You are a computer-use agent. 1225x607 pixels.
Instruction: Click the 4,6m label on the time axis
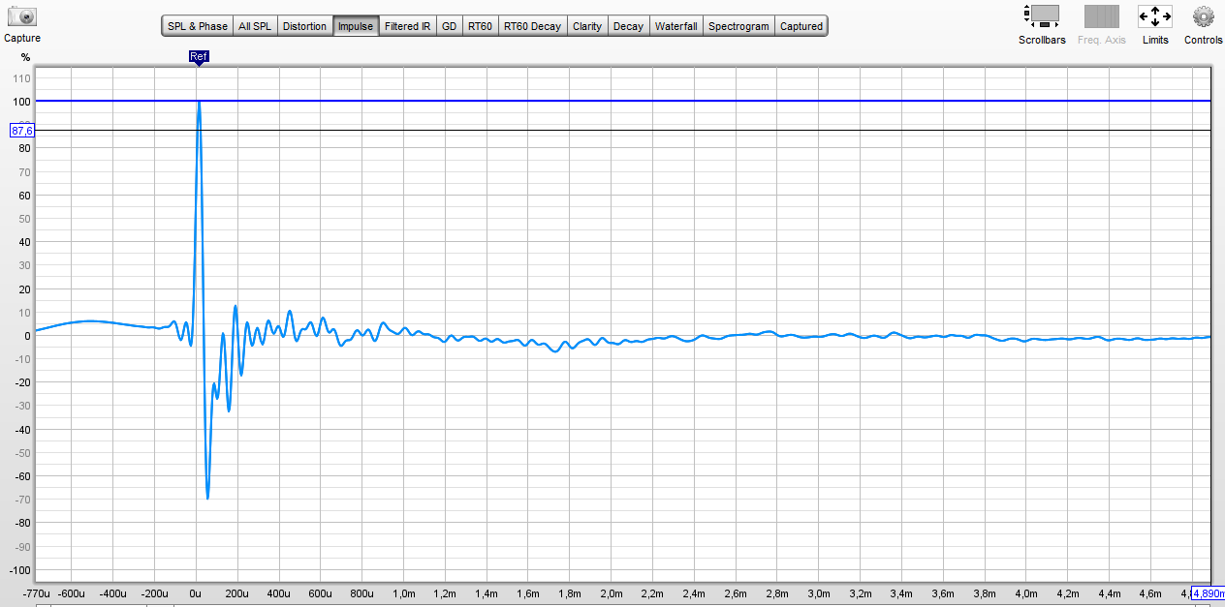pos(1150,593)
